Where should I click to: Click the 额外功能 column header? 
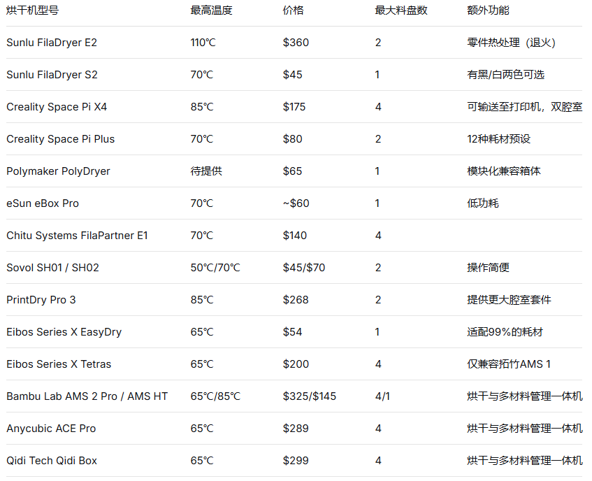pos(488,10)
